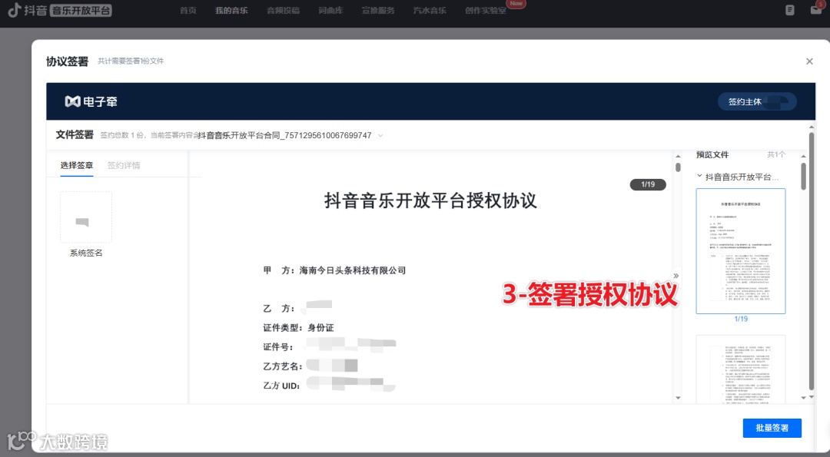
Task: Collapse preview panel with double-arrow icon
Action: 676,276
